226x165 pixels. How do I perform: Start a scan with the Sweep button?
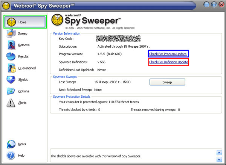point(167,82)
